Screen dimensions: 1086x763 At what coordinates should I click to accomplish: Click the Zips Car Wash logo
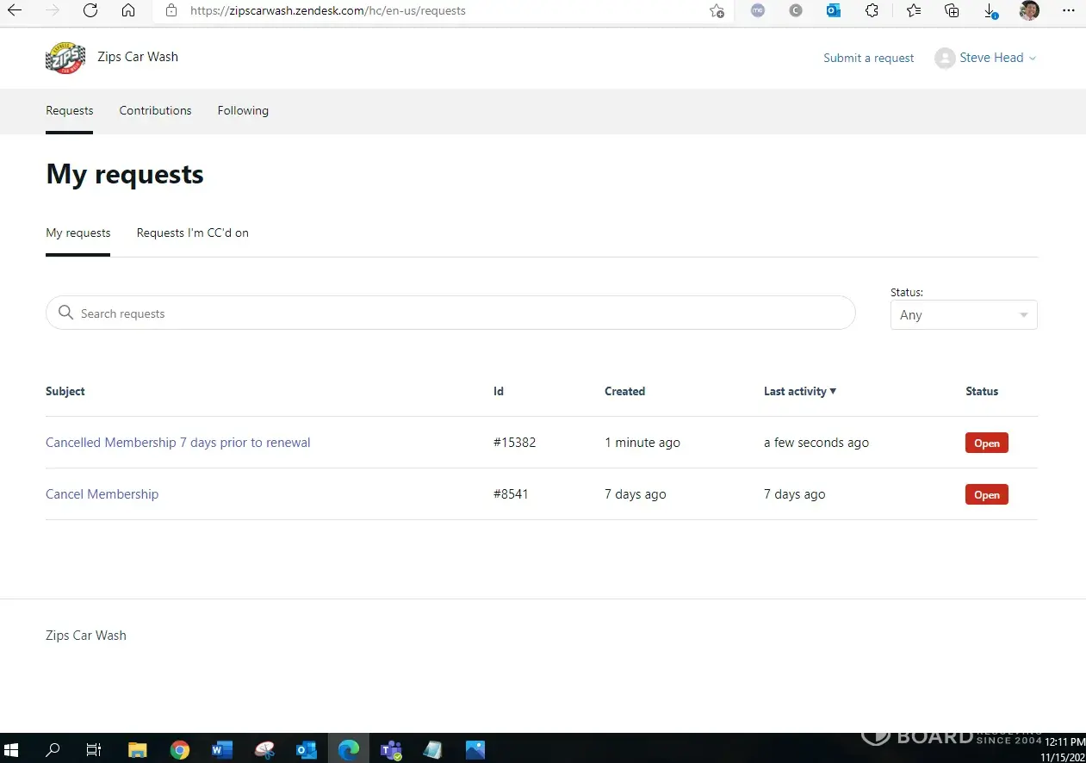click(65, 58)
